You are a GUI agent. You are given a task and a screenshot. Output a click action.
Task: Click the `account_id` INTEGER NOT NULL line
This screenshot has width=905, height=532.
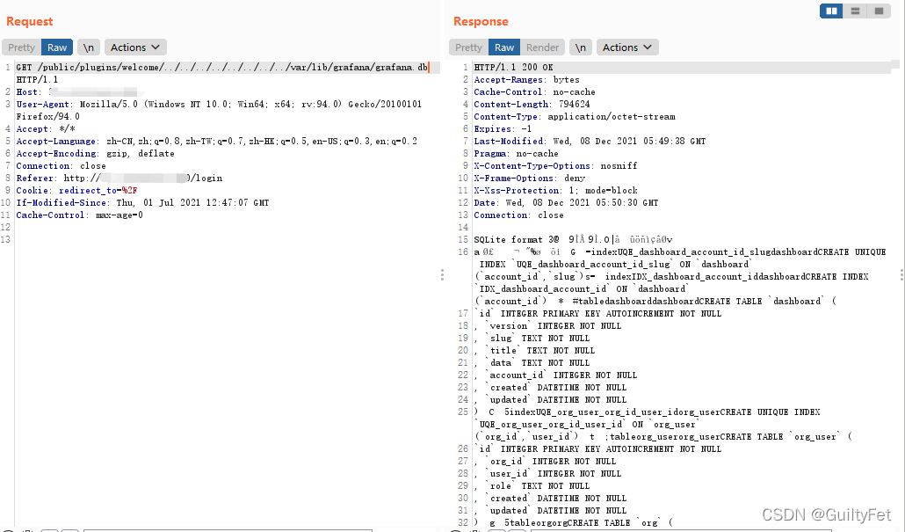[x=556, y=375]
